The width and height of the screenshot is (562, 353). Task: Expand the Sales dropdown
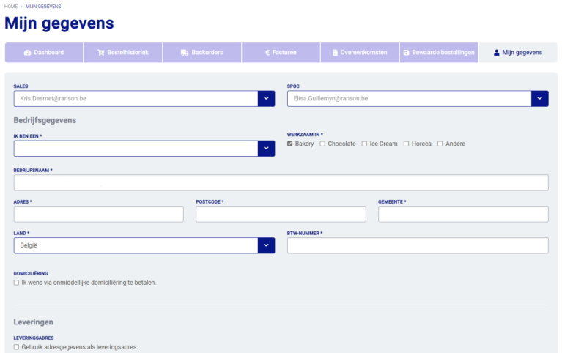tap(266, 98)
